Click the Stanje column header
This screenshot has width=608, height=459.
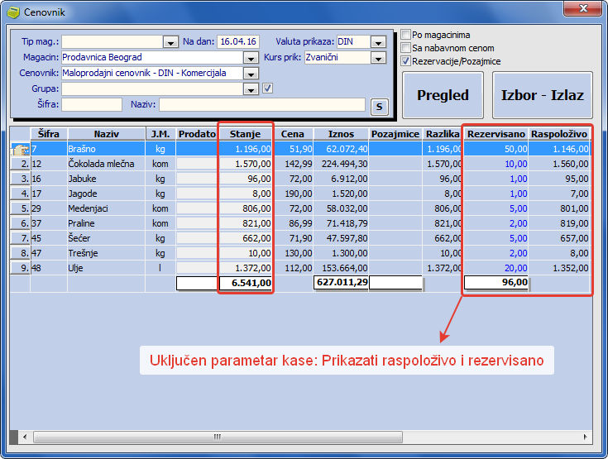tap(245, 134)
